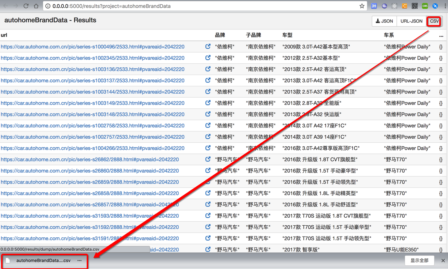Open the series-s26858 URL link

[x=90, y=193]
